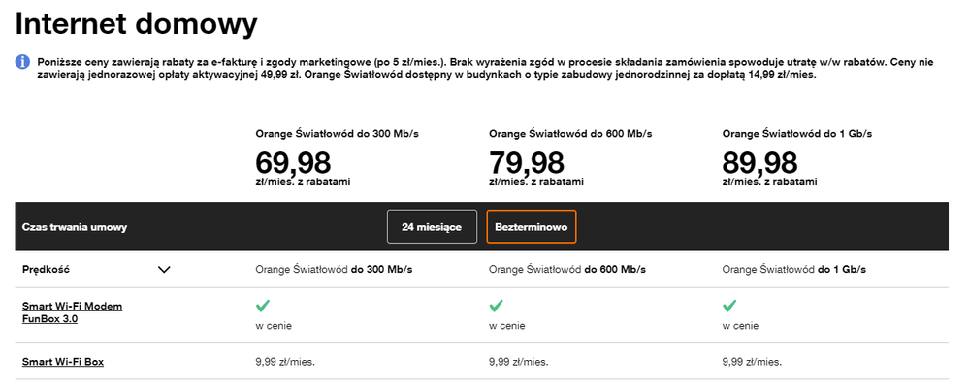Expand the Prędkość row chevron
969x391 pixels.
coord(164,270)
